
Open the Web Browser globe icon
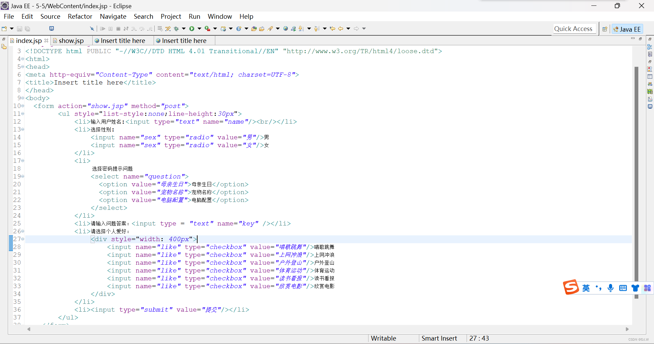click(285, 29)
